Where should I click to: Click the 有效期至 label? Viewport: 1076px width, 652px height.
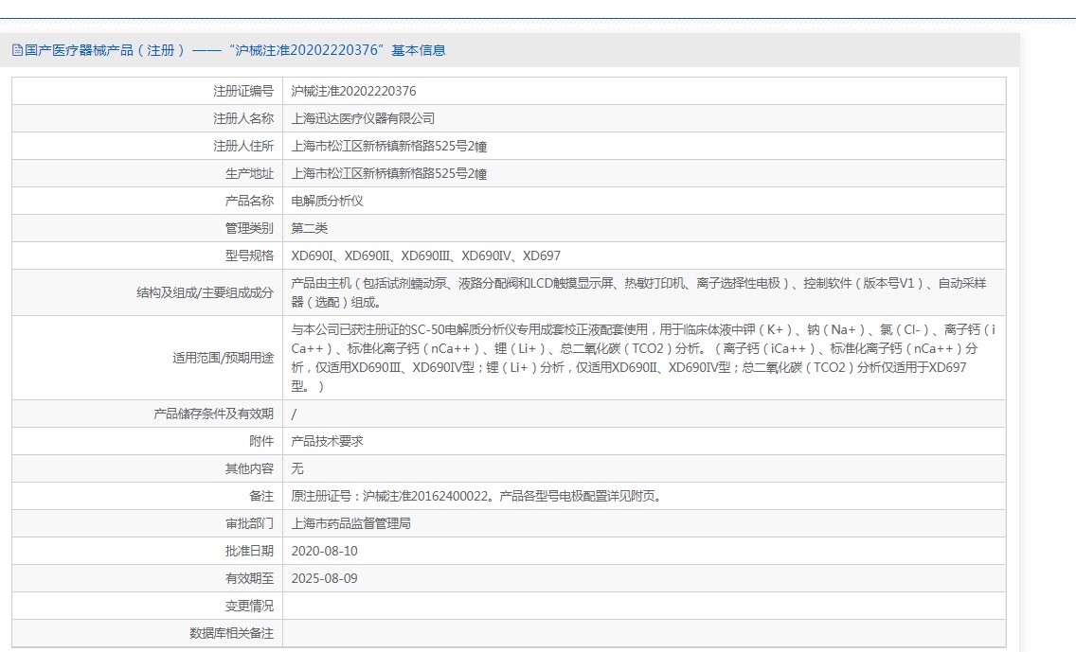point(249,578)
